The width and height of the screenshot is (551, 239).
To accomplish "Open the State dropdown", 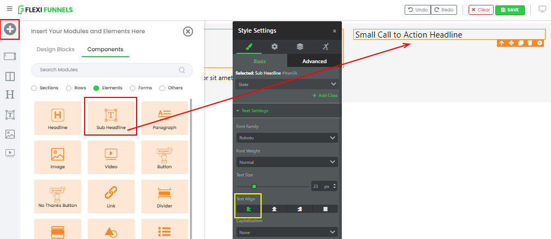I will click(287, 84).
